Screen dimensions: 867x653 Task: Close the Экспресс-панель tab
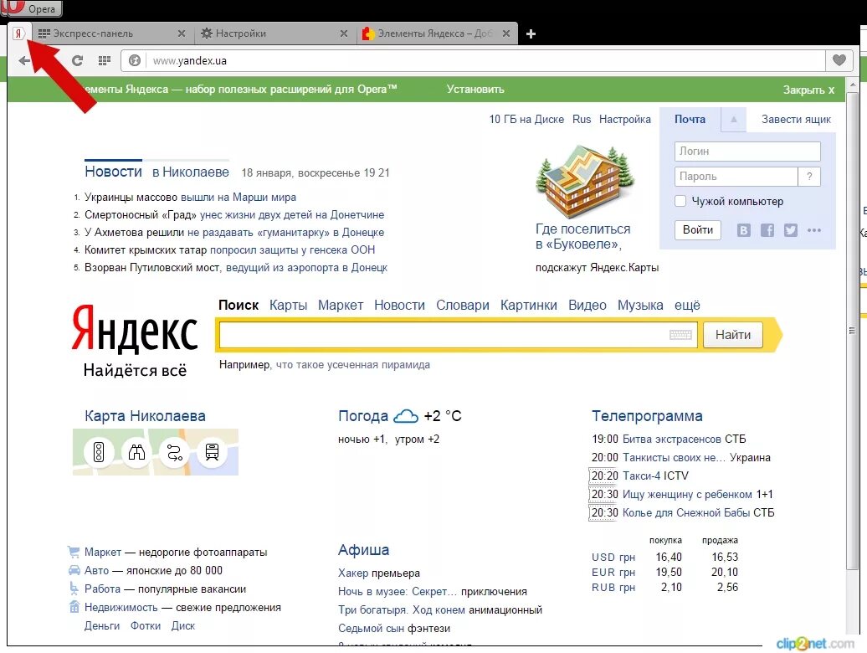pyautogui.click(x=181, y=33)
